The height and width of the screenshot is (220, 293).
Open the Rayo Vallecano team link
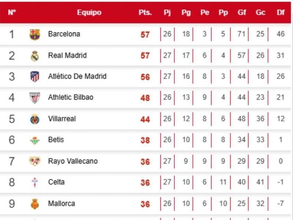coord(73,161)
